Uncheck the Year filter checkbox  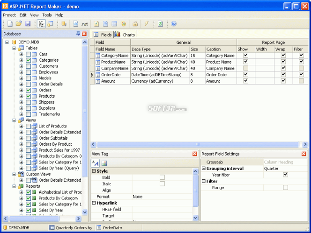[286, 175]
